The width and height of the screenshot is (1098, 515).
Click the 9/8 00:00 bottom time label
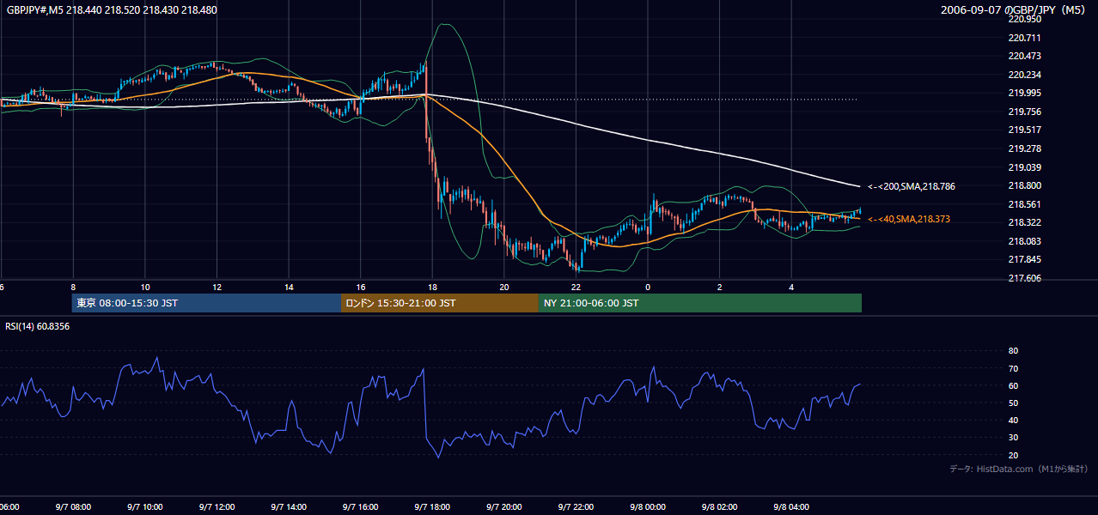(x=648, y=507)
